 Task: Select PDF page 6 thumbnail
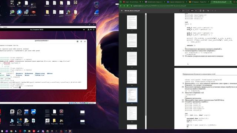[132, 113]
